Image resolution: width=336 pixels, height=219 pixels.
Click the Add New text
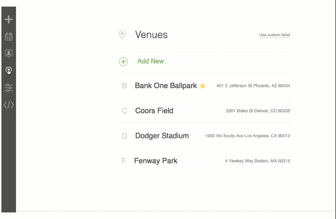coord(151,61)
